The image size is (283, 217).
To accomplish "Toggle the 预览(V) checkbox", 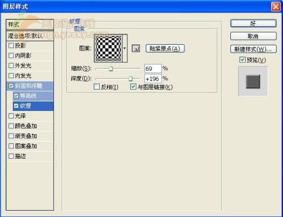I will (242, 60).
